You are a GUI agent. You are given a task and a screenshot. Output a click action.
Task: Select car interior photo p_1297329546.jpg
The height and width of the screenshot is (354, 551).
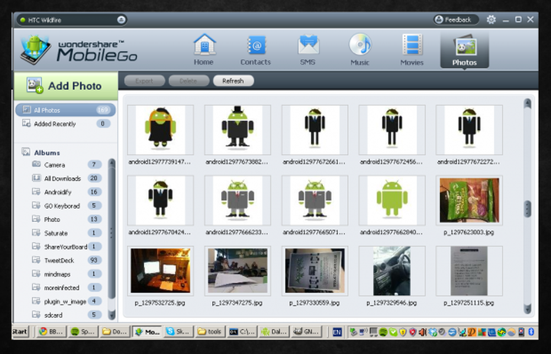click(x=392, y=271)
